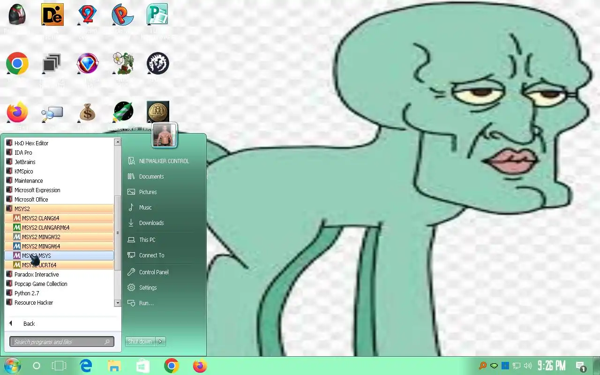The height and width of the screenshot is (375, 600).
Task: Launch Microsoft Edge from the taskbar
Action: coord(86,366)
